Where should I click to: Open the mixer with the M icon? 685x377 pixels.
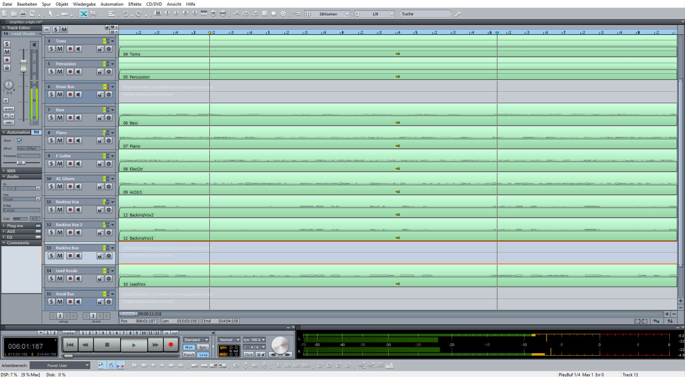(158, 14)
